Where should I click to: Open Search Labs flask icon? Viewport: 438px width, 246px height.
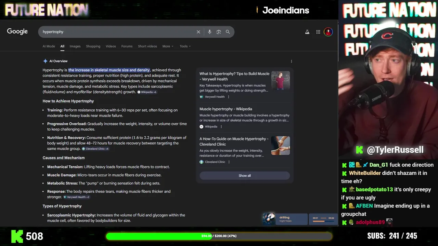pyautogui.click(x=307, y=32)
